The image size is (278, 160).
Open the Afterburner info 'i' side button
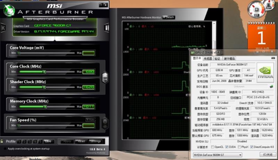click(106, 28)
